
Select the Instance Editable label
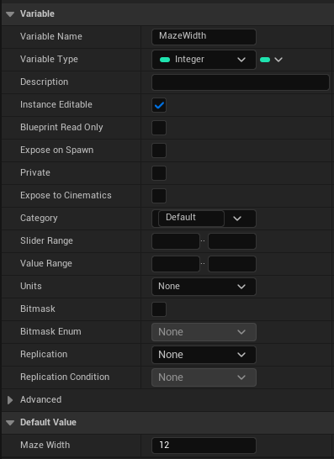pos(56,104)
